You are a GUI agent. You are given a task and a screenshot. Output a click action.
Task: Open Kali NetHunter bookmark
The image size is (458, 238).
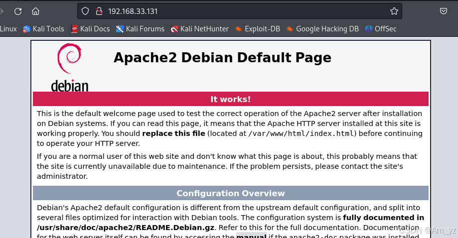[x=200, y=29]
